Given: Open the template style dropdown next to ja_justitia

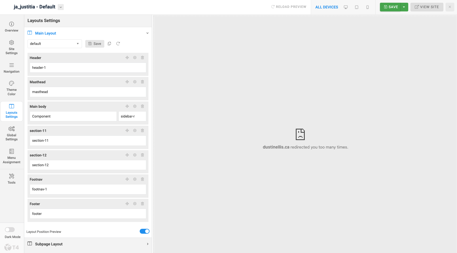Looking at the screenshot, I should click(61, 7).
